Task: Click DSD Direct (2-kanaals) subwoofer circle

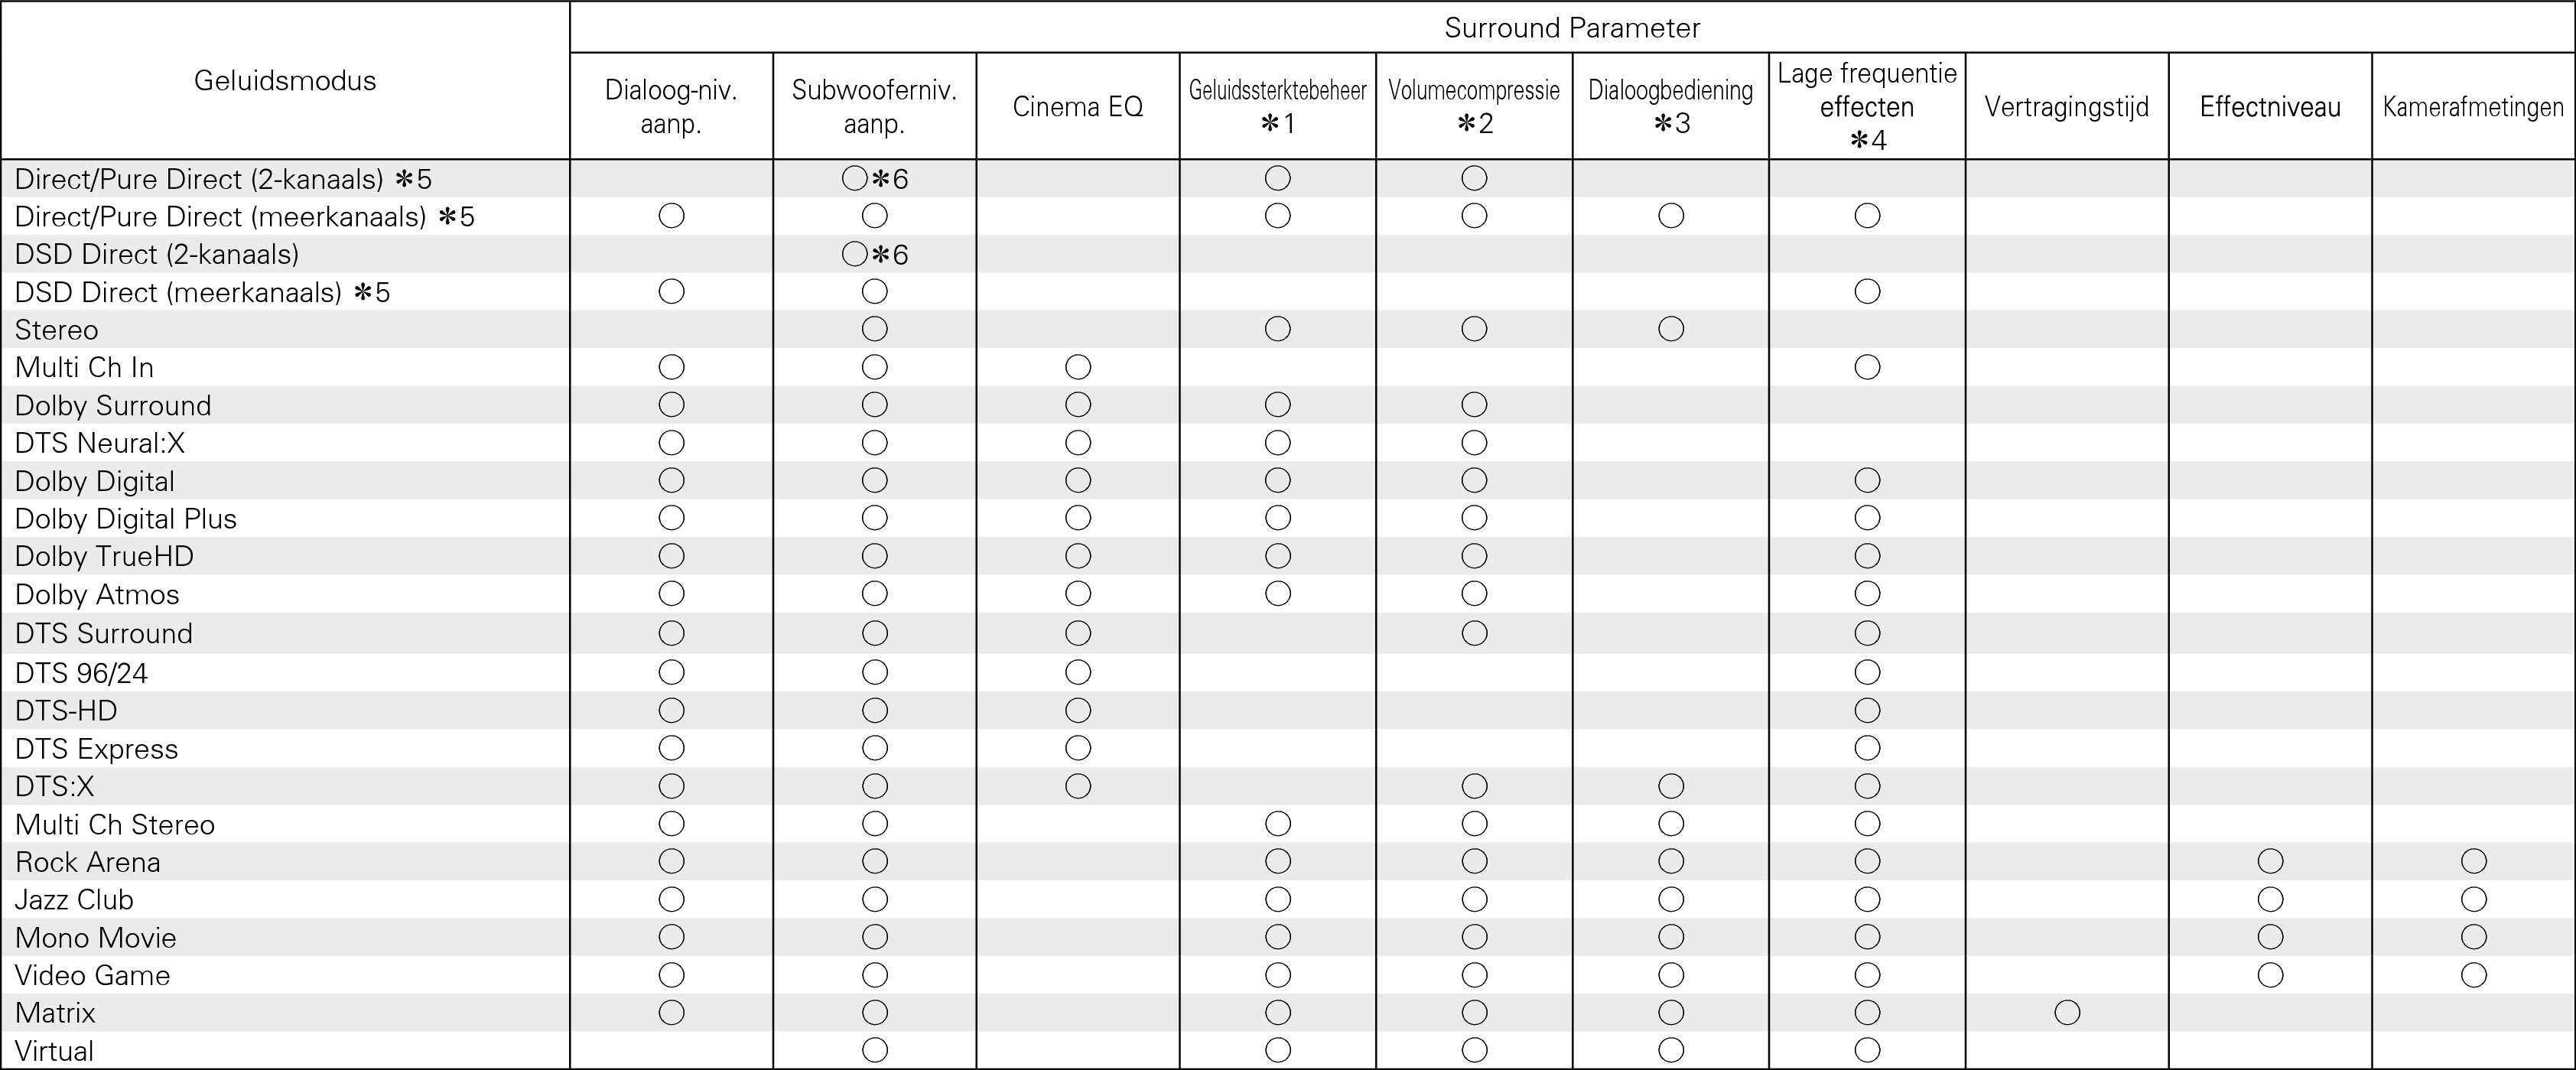Action: tap(855, 254)
